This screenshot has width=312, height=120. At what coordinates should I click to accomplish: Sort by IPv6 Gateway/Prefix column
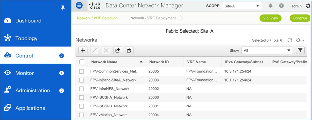[289, 62]
